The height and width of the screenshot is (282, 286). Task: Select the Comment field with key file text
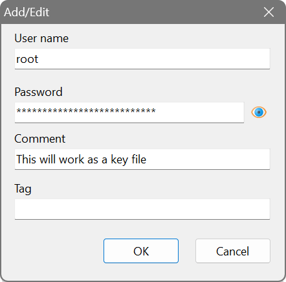[x=142, y=159]
